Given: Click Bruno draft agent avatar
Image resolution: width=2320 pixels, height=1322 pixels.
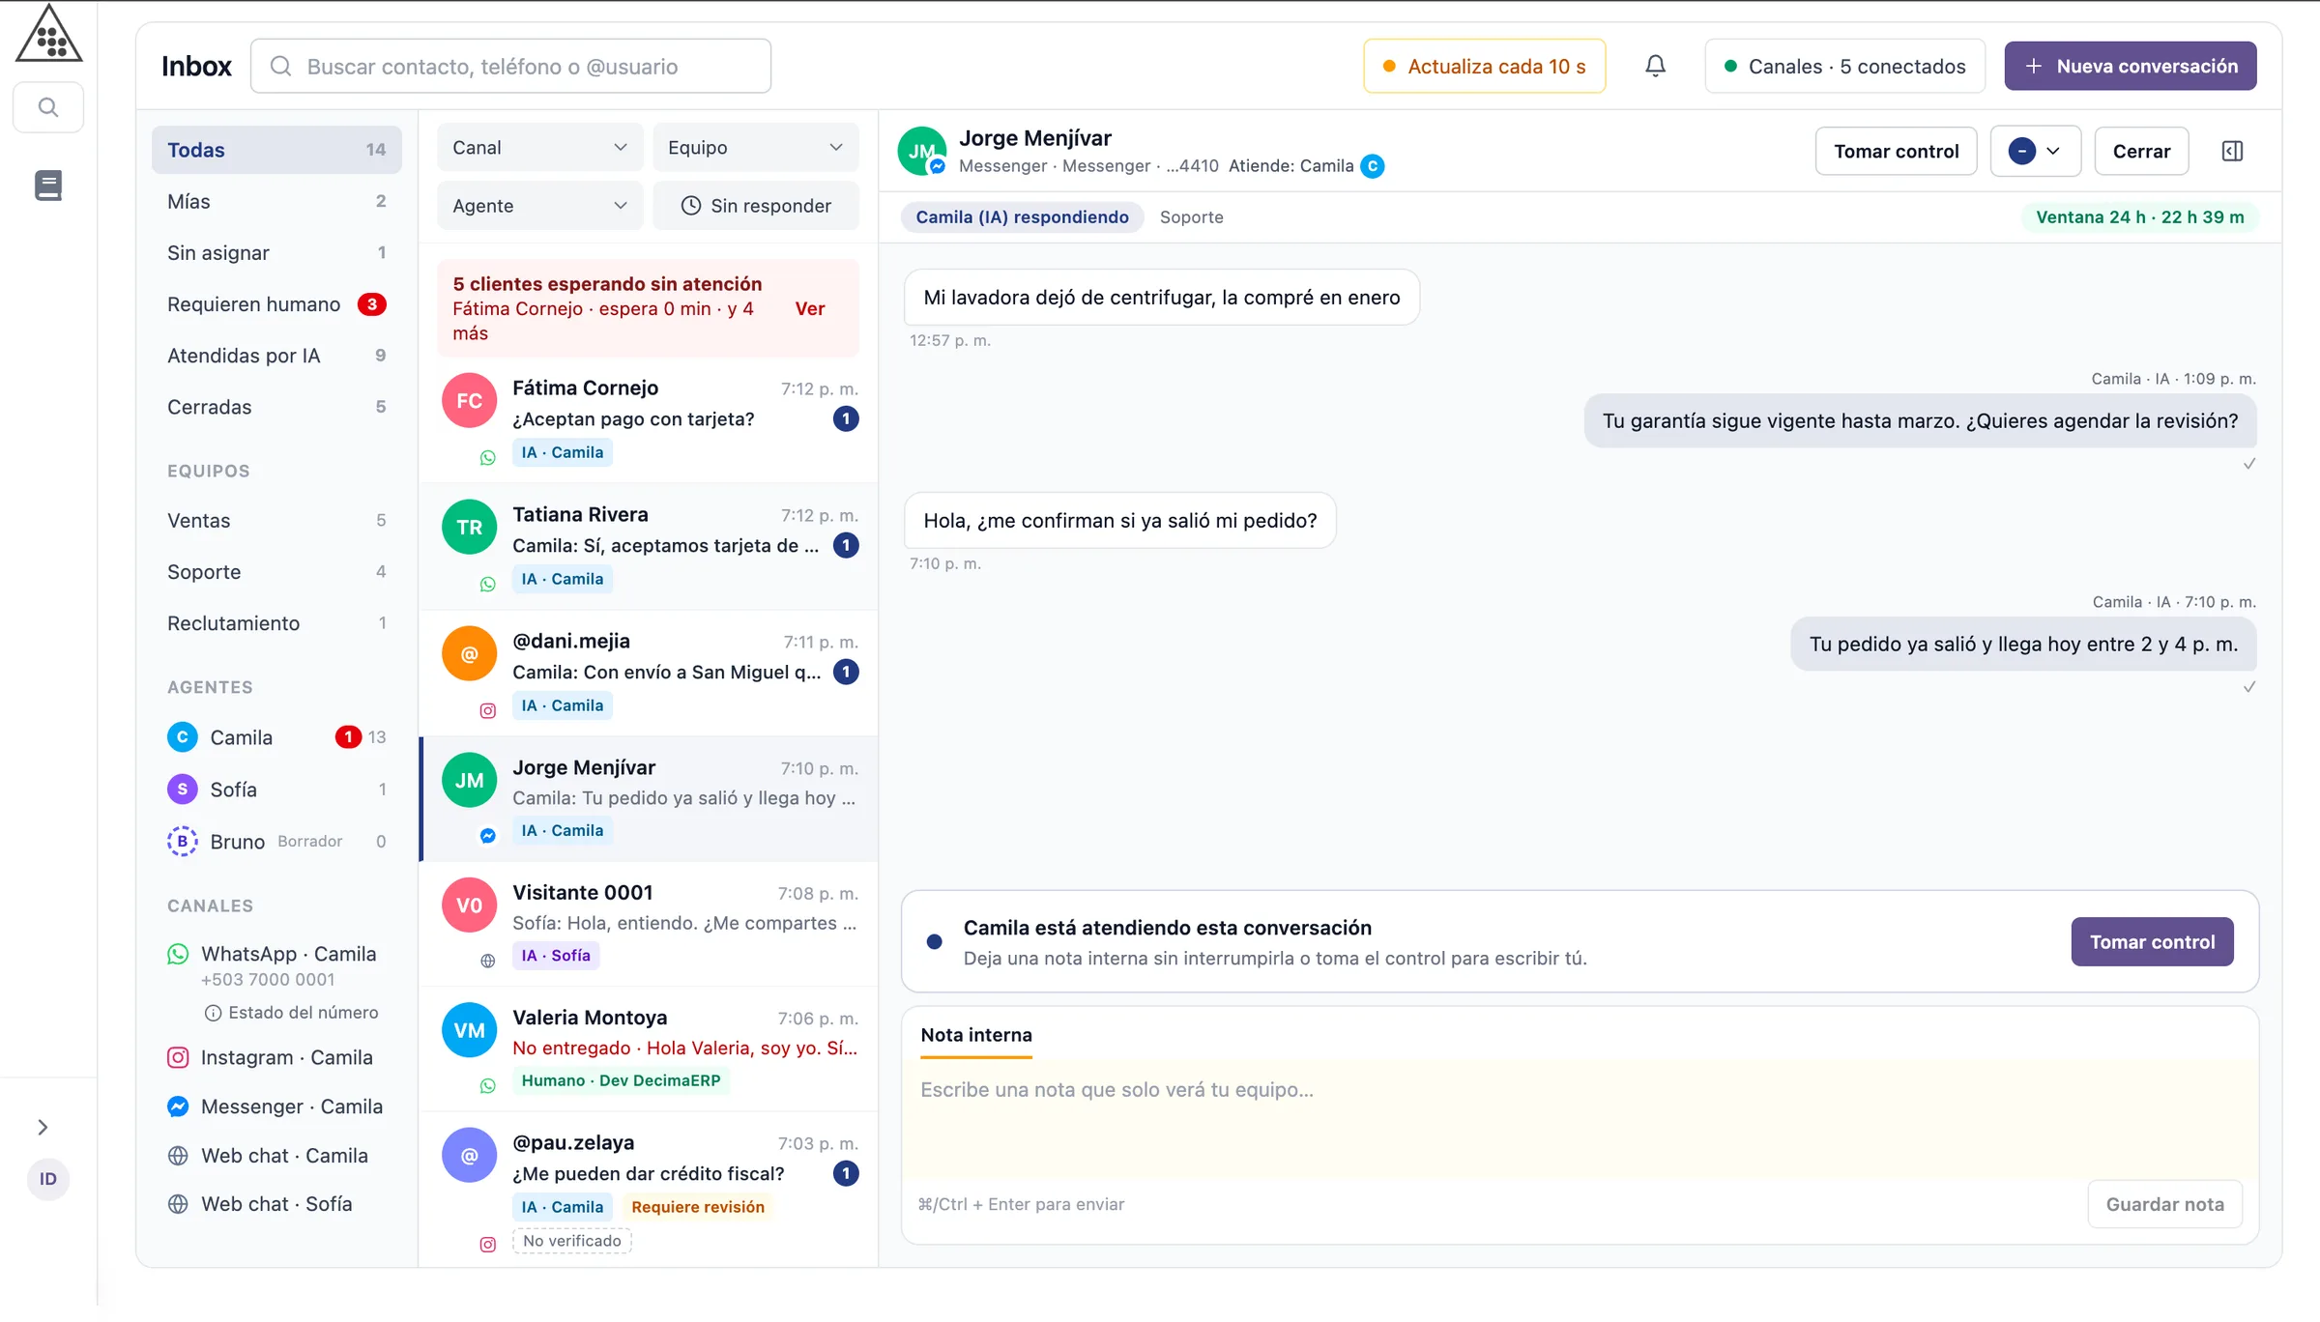Looking at the screenshot, I should coord(182,842).
